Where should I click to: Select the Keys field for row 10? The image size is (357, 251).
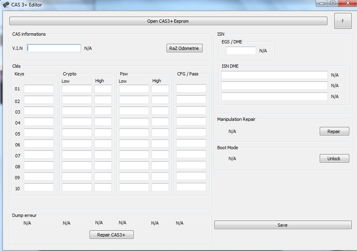click(39, 187)
